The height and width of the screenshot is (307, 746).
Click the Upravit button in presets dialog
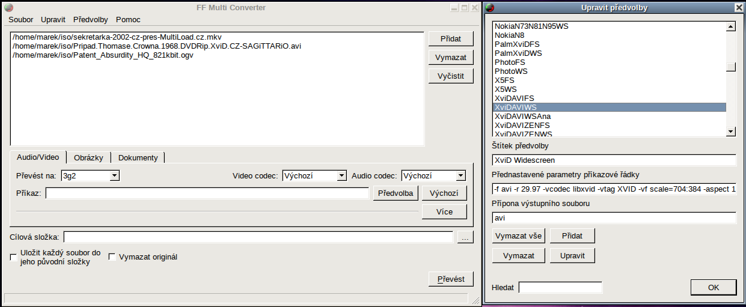[572, 255]
